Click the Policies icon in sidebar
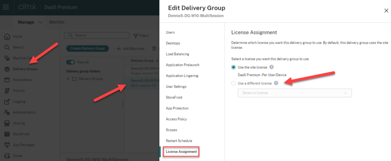 [x=6, y=91]
